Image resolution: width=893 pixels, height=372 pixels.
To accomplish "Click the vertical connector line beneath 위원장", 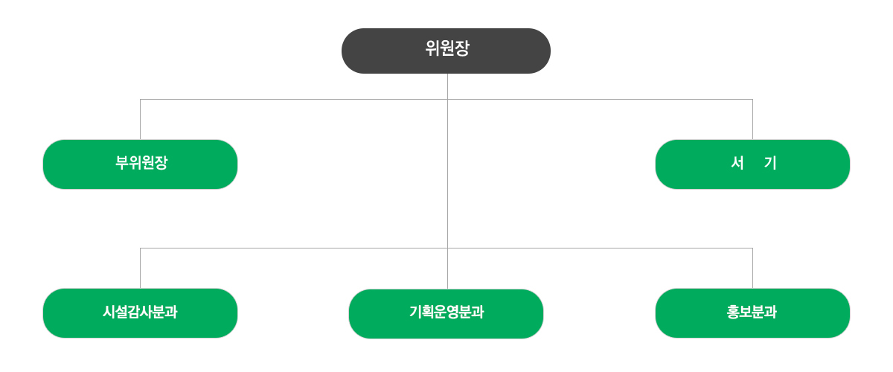I will click(x=447, y=86).
